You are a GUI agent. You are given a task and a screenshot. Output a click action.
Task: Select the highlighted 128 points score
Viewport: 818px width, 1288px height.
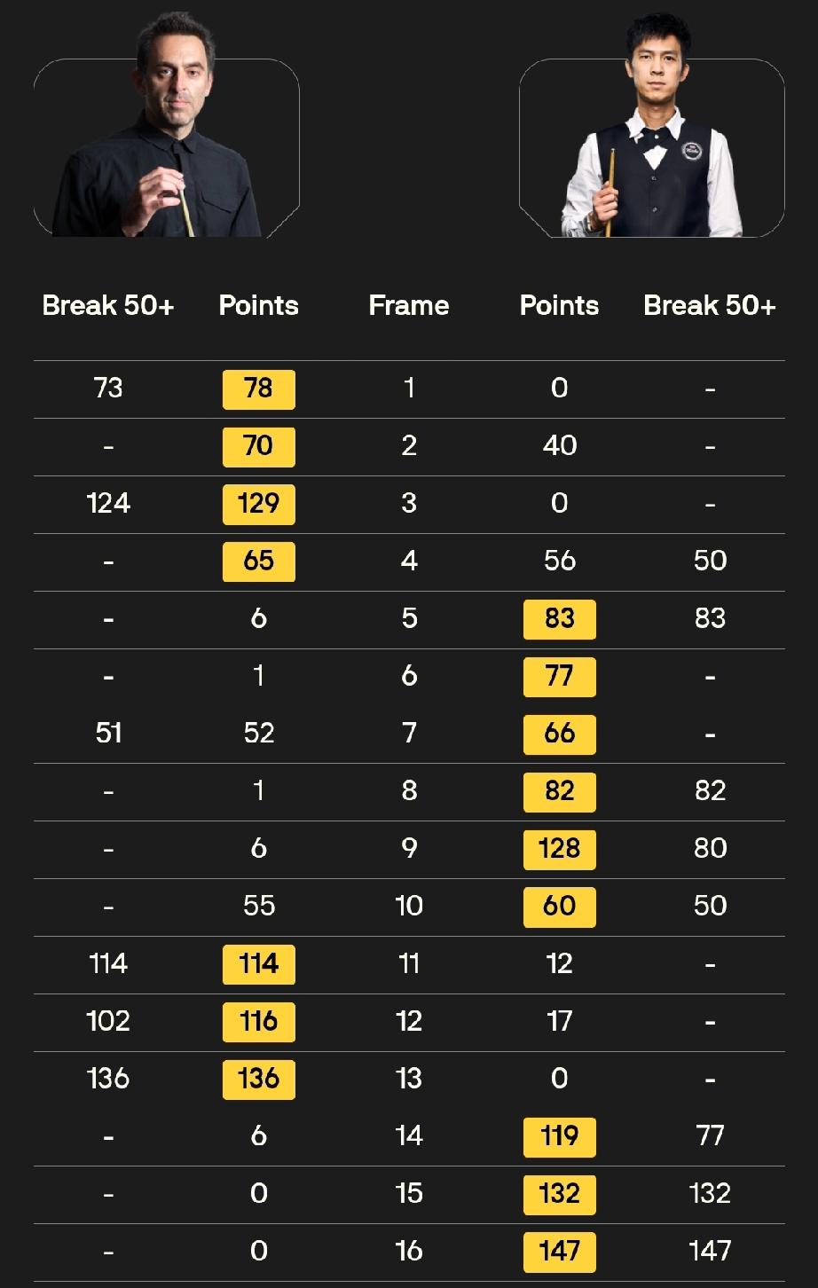click(559, 849)
